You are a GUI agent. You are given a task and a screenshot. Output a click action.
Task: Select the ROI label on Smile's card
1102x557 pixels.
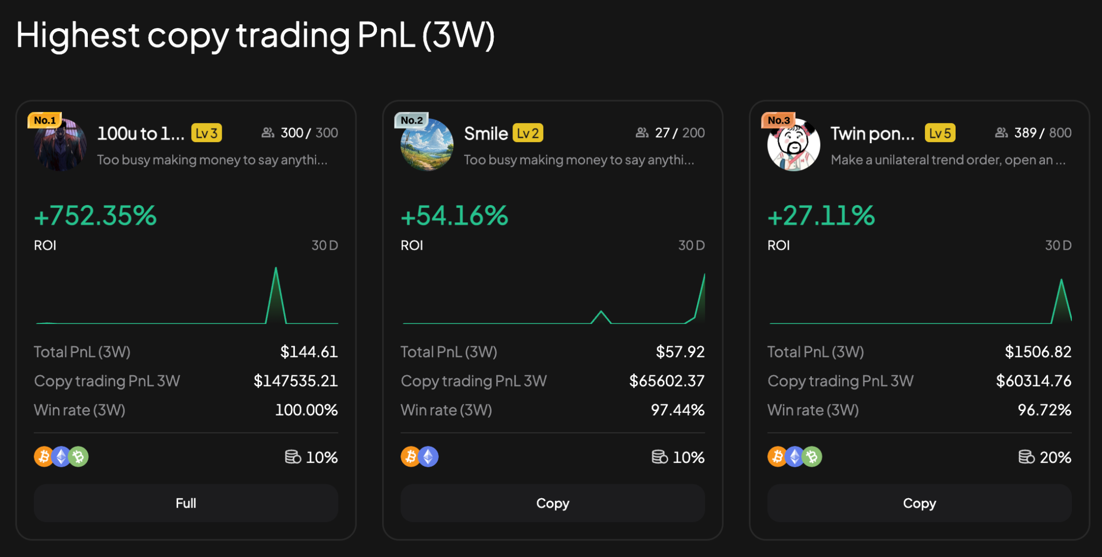click(411, 245)
